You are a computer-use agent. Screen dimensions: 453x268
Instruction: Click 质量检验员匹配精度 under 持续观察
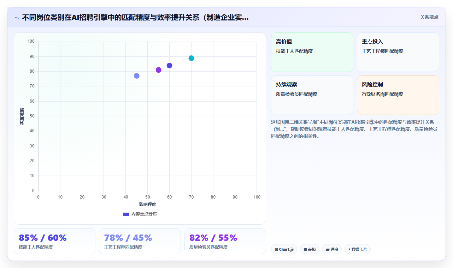296,94
